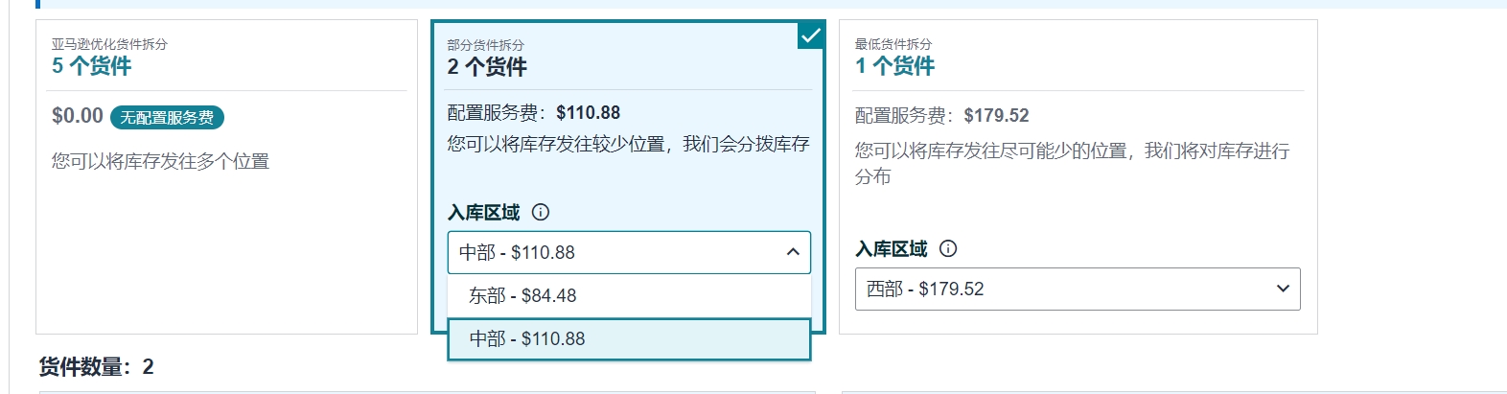Viewport: 1507px width, 394px height.
Task: Click the 2 个货件 heading in selected card
Action: point(487,67)
